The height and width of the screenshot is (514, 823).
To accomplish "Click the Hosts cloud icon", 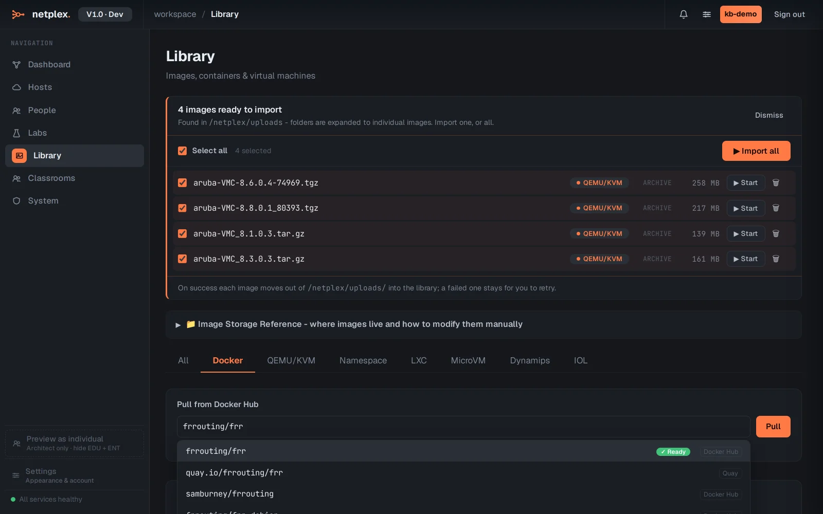I will (16, 87).
